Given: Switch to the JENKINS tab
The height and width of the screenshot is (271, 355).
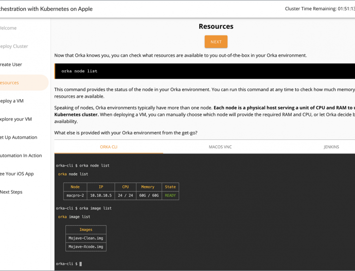Looking at the screenshot, I should pos(331,147).
